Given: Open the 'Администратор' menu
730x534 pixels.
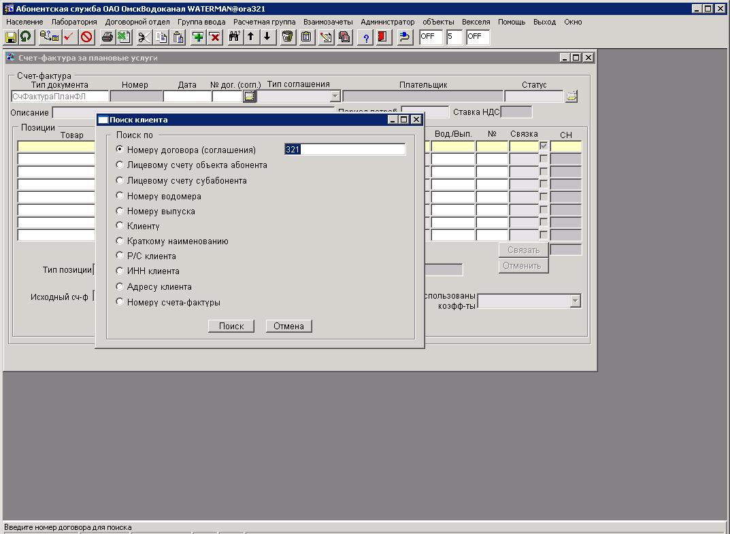Looking at the screenshot, I should pos(387,22).
